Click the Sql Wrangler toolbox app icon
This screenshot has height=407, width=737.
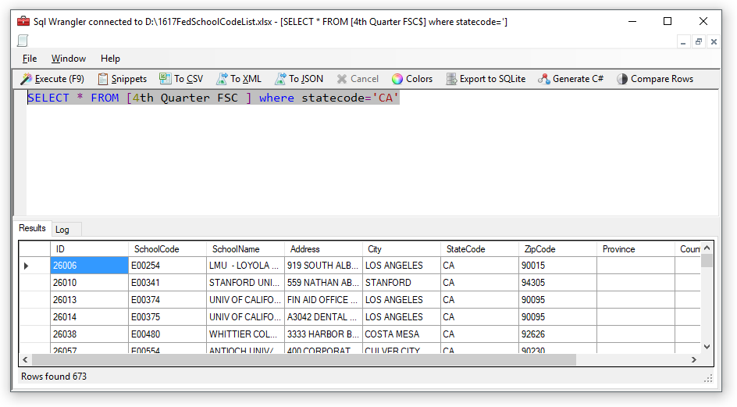click(23, 21)
